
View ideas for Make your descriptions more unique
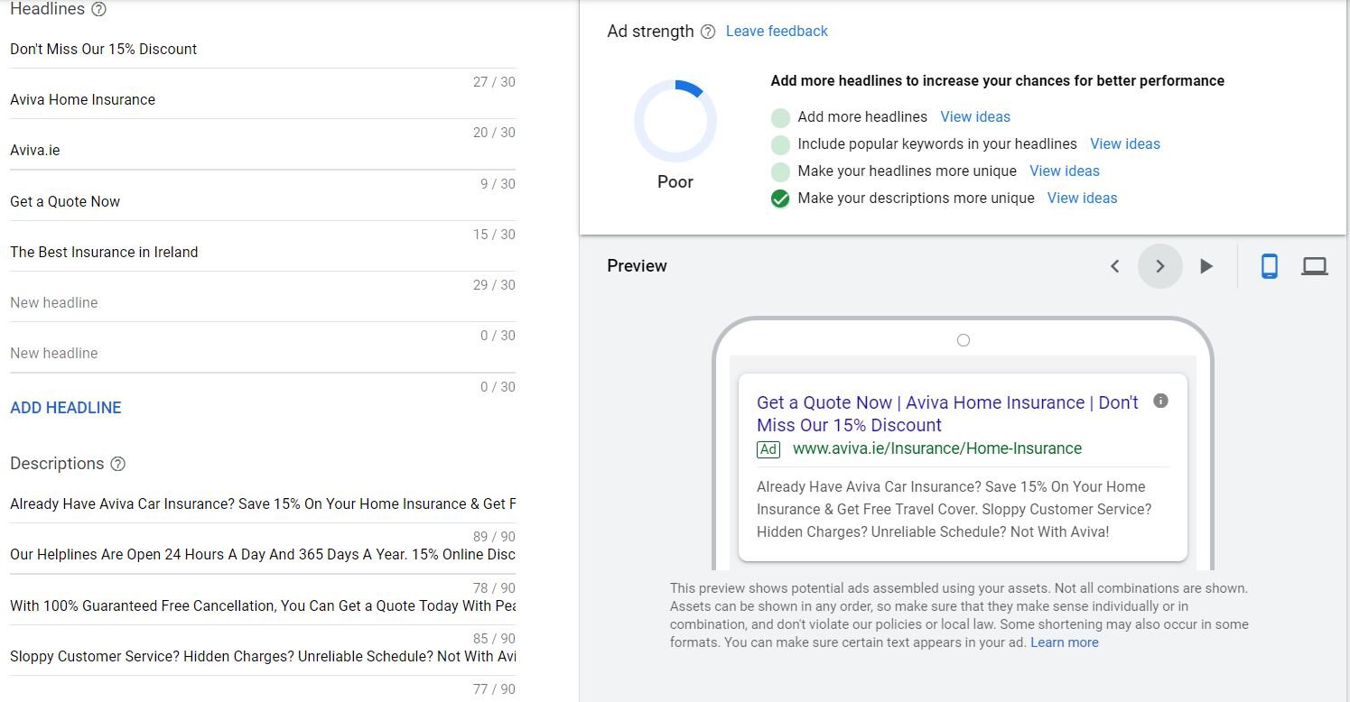tap(1082, 198)
